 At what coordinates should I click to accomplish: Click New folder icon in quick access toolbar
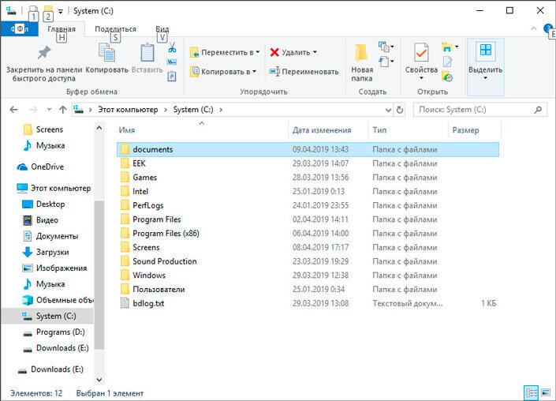coord(48,11)
